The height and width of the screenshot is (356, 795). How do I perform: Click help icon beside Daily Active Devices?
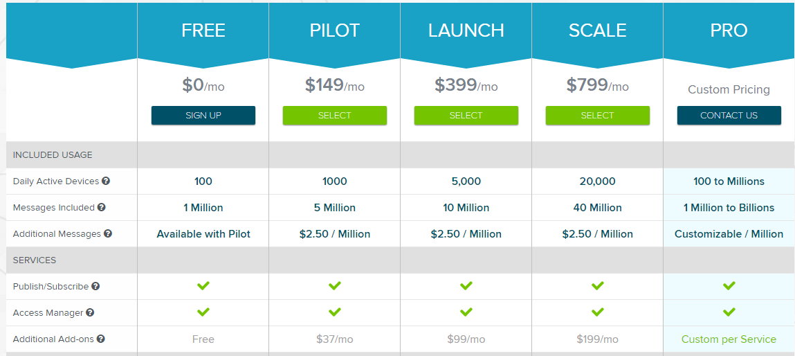106,181
